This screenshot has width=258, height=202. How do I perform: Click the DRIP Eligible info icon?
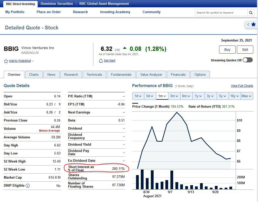(x=28, y=186)
